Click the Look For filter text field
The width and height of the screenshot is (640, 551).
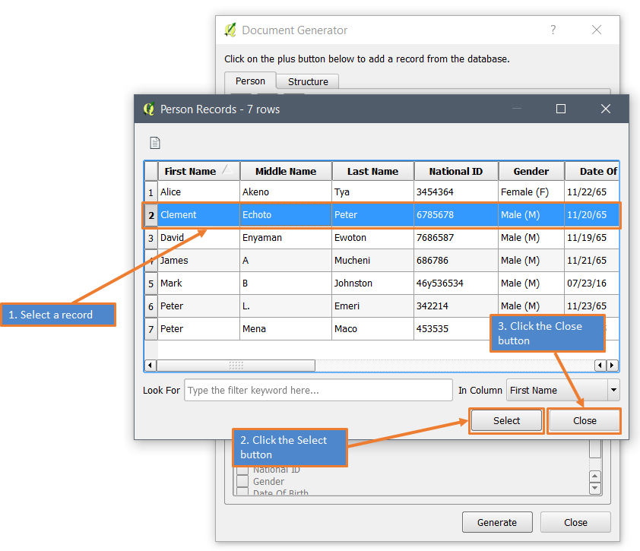pos(318,390)
